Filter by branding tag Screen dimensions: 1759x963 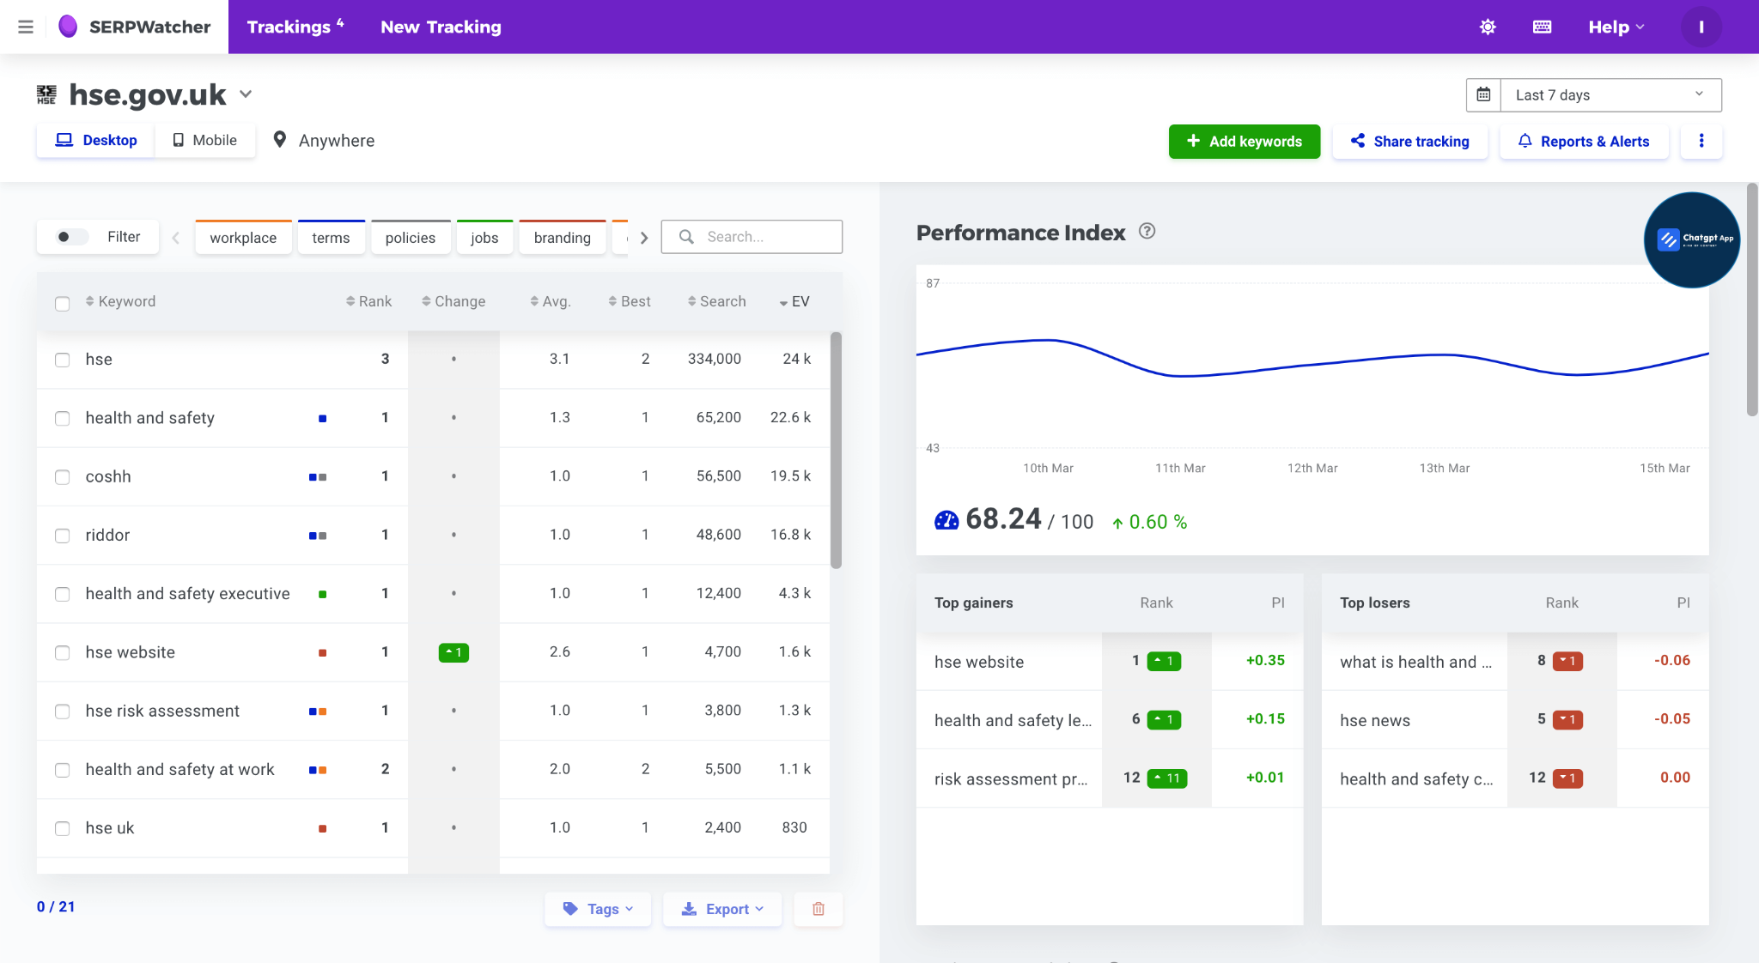[x=562, y=238]
